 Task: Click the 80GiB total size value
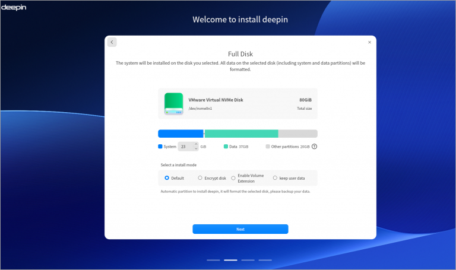[x=305, y=100]
